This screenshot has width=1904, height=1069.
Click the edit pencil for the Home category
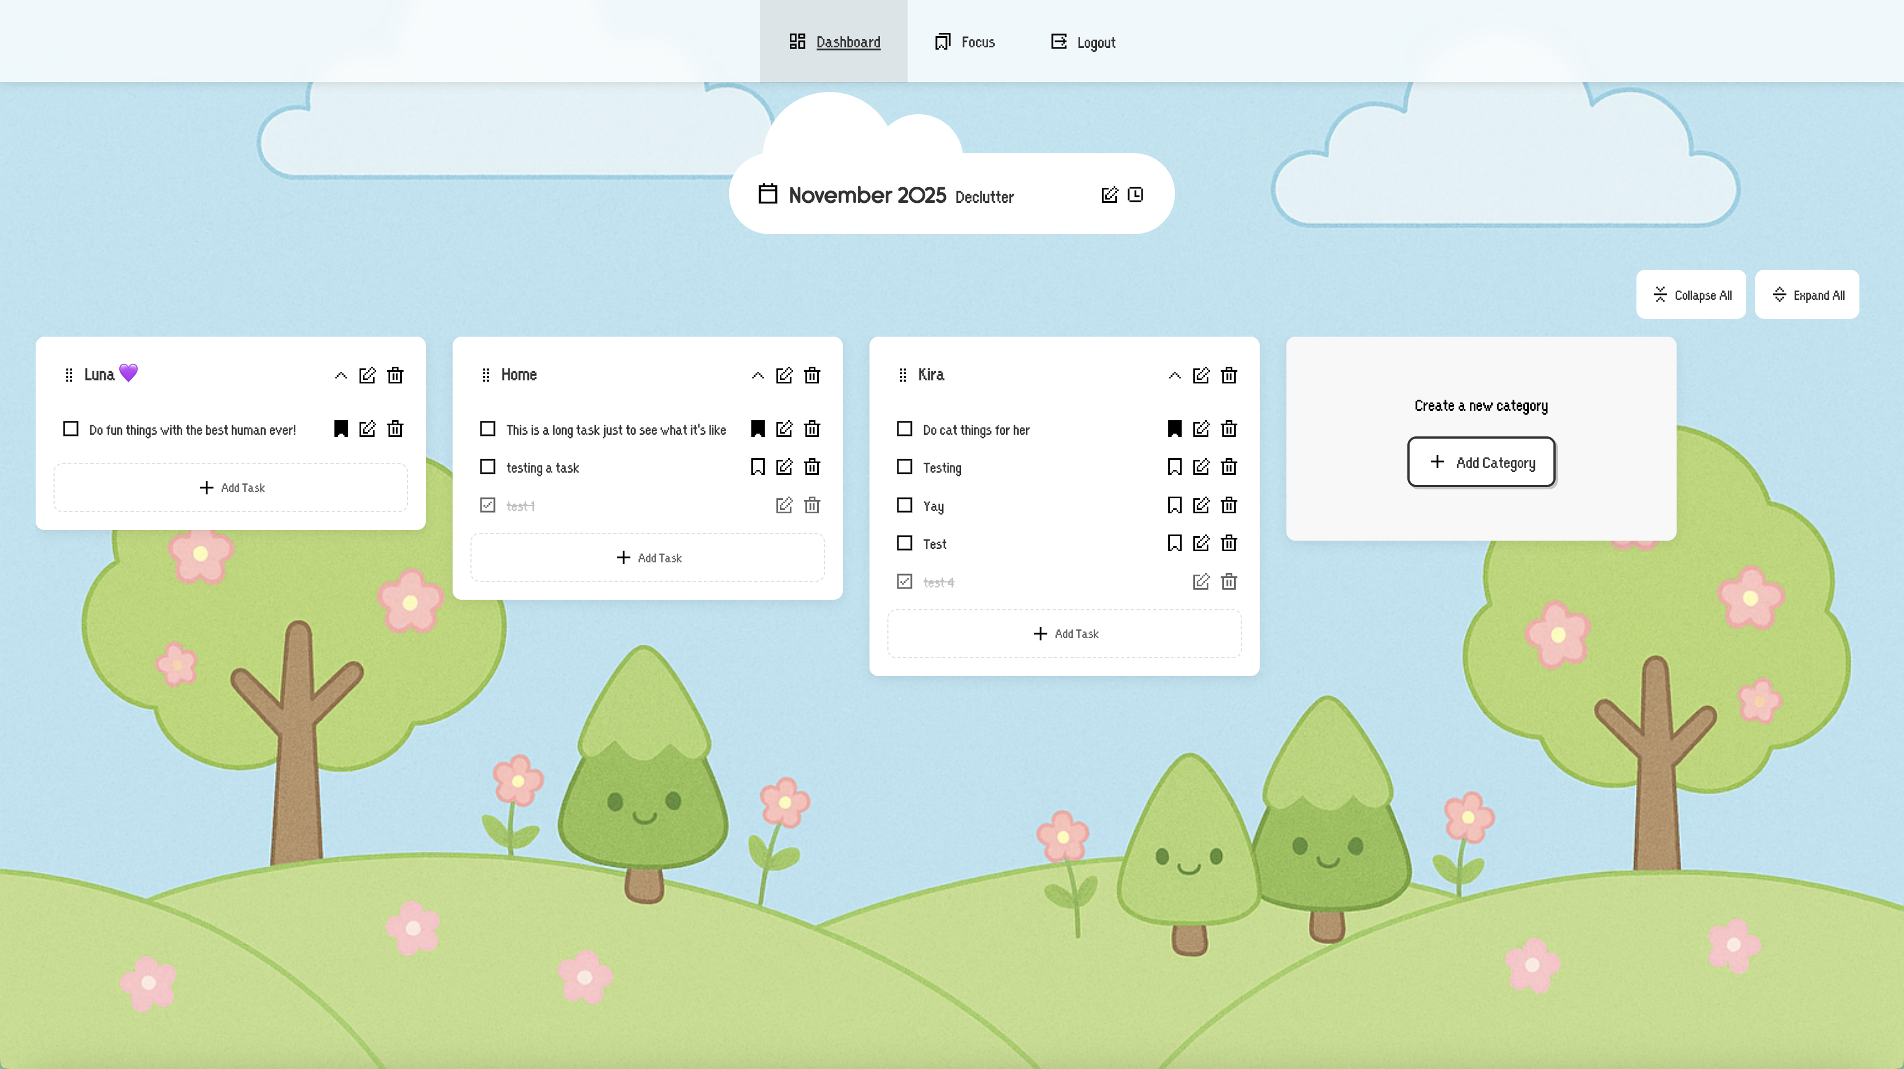[x=784, y=375]
